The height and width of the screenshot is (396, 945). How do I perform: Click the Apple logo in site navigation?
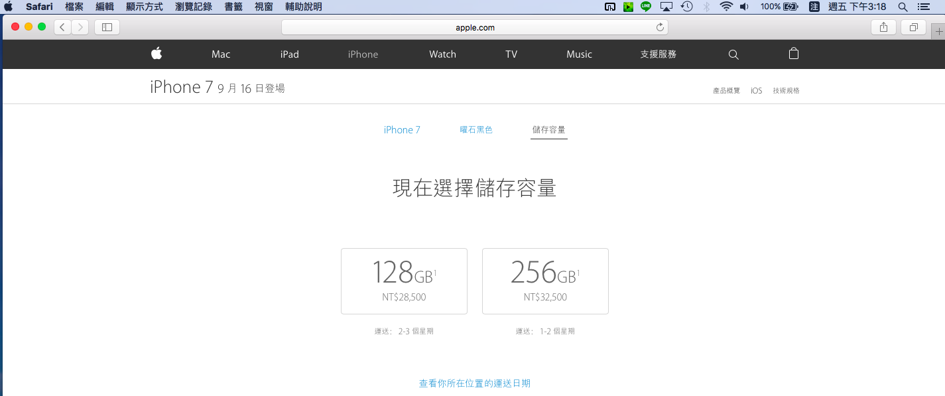coord(157,54)
